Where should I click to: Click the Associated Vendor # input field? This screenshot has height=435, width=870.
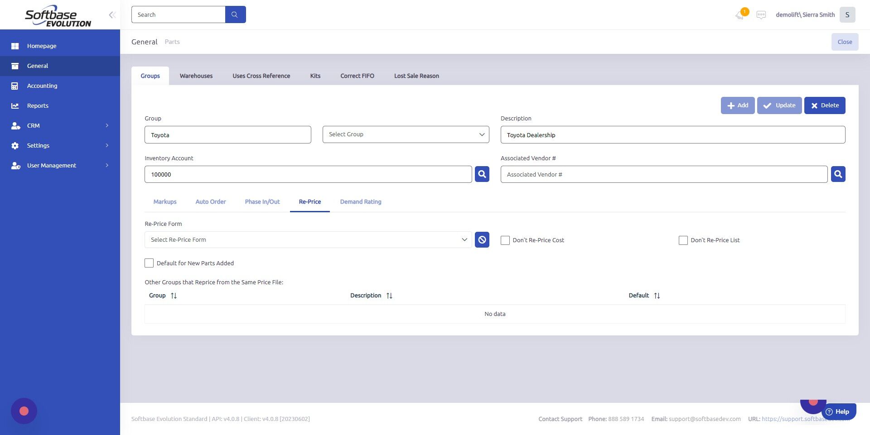click(664, 174)
